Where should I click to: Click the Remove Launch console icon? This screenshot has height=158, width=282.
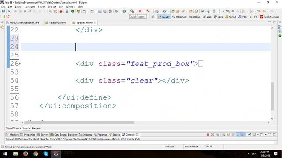(x=212, y=135)
